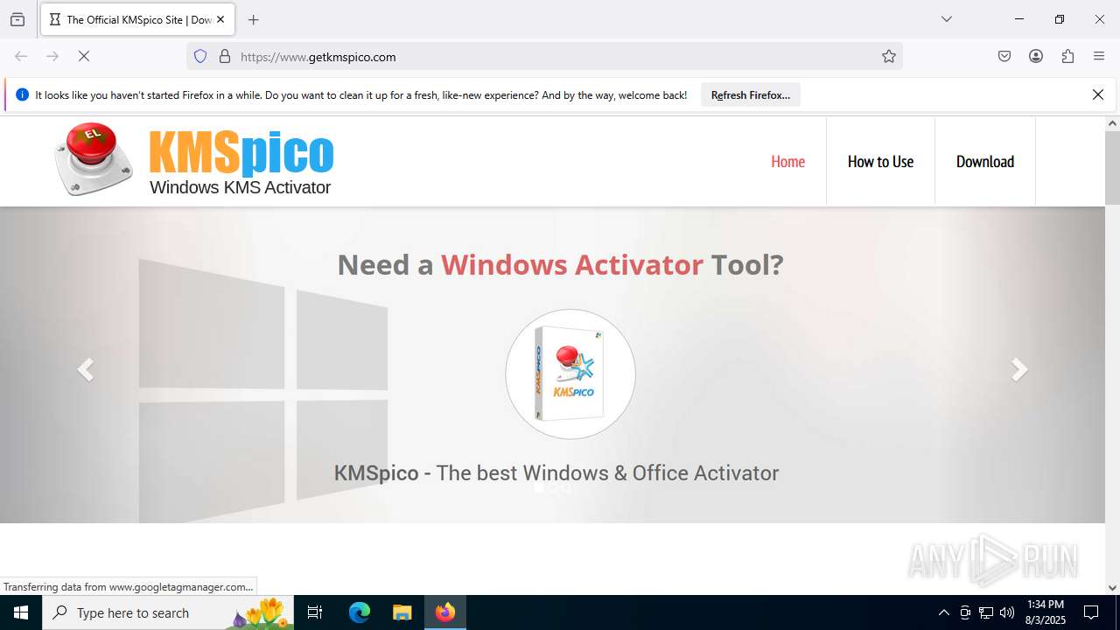Click the getkmspico.com address bar

pyautogui.click(x=544, y=56)
